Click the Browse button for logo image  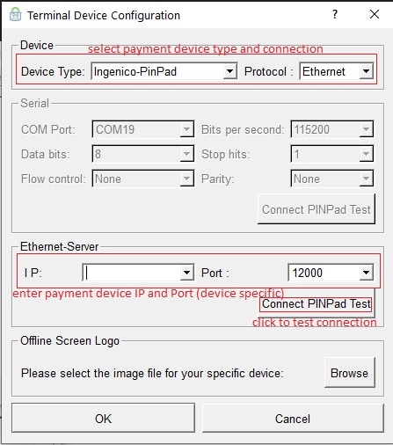(349, 373)
